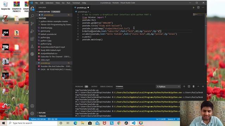Open the Accounts icon in activity bar
The height and width of the screenshot is (126, 225).
pos(32,106)
